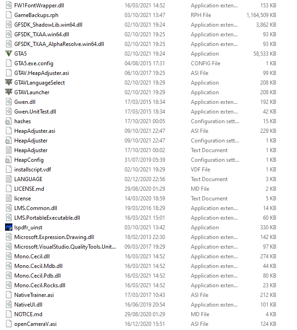Select the file GFSDK_TXAA_AlphaResolve.win64.dll
The width and height of the screenshot is (297, 330).
pyautogui.click(x=59, y=44)
